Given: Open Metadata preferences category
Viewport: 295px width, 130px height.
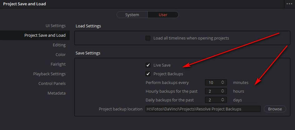Looking at the screenshot, I should 57,93.
